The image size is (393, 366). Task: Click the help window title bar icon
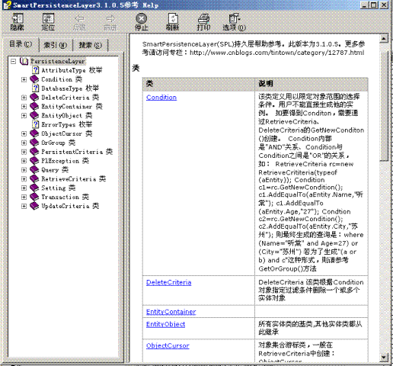tap(8, 5)
